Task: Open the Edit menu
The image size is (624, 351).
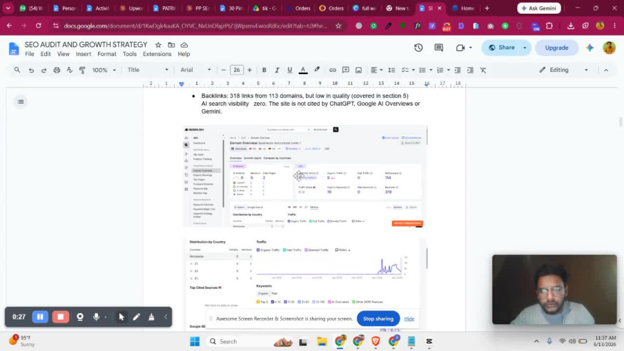Action: (46, 54)
